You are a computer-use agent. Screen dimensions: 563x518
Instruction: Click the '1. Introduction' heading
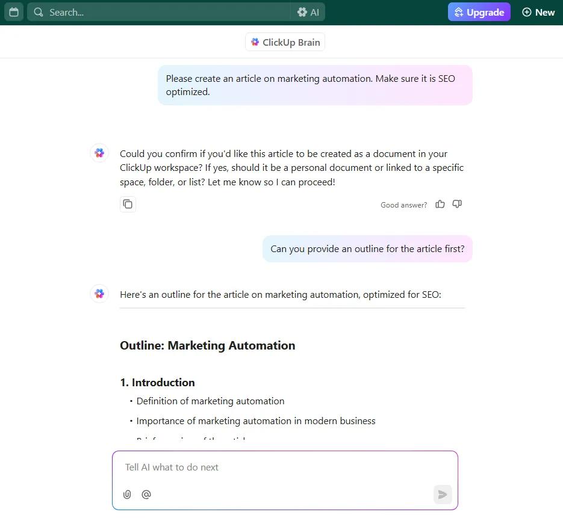coord(157,383)
